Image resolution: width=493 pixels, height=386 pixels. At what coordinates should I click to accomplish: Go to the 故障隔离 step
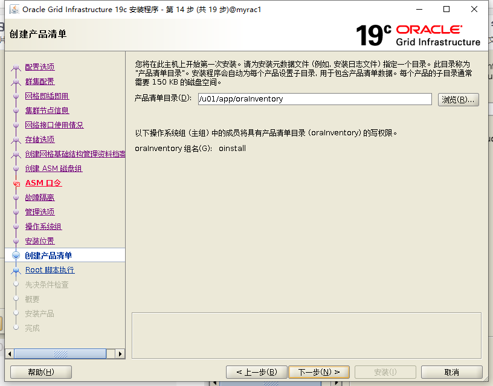point(40,198)
